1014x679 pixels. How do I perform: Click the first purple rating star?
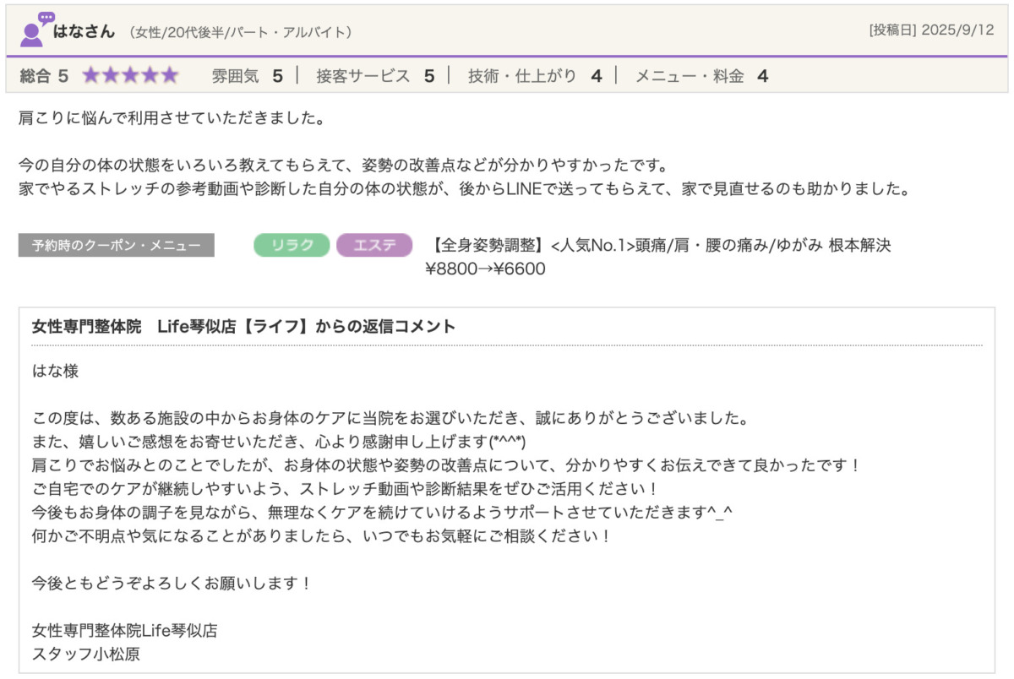tap(90, 76)
